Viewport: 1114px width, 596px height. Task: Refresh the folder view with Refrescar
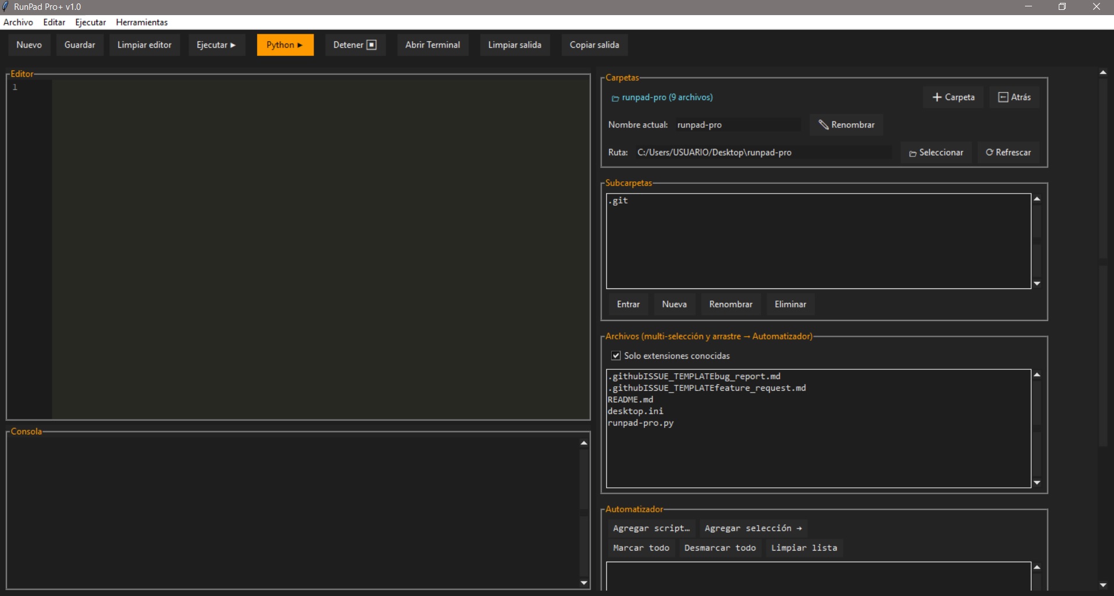point(1008,152)
